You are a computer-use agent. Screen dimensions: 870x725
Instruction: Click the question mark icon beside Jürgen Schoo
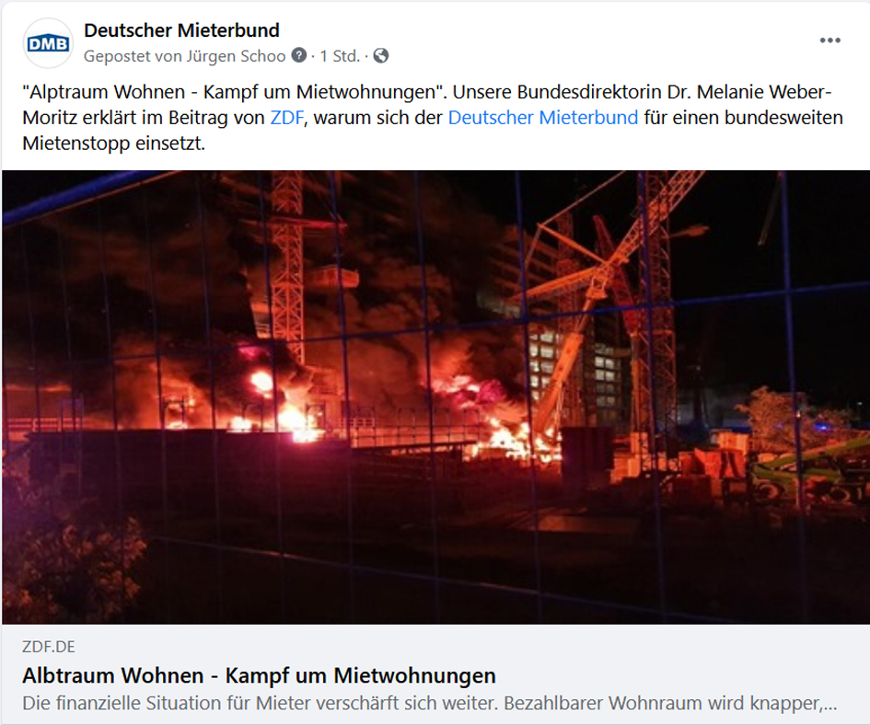(x=299, y=55)
